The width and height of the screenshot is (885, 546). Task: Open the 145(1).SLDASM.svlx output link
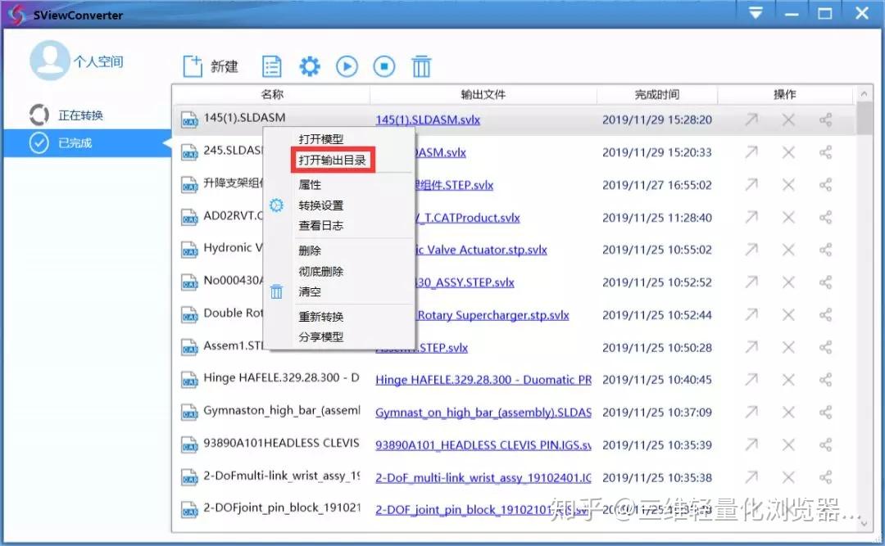427,119
